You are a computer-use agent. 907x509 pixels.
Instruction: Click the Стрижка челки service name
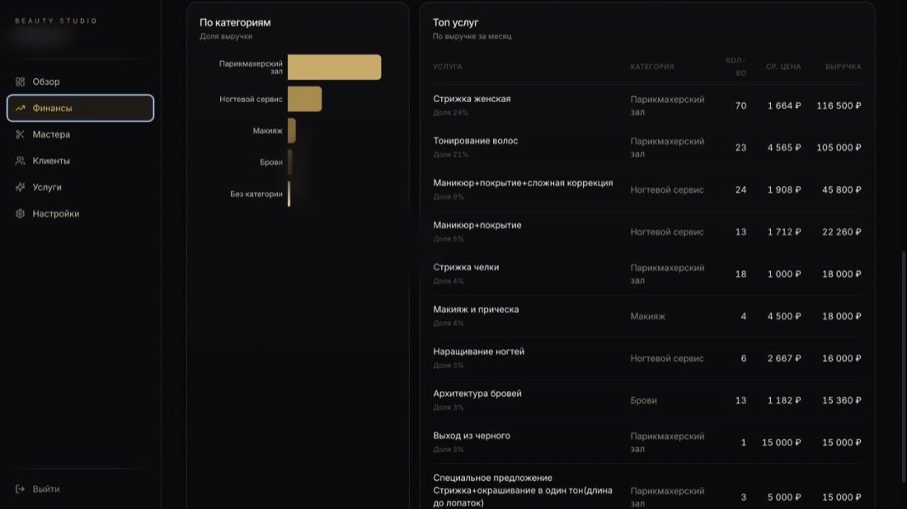(x=466, y=267)
